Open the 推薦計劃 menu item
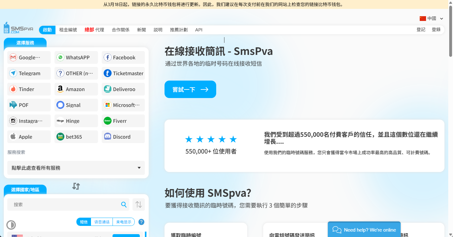The image size is (453, 237). coord(179,30)
